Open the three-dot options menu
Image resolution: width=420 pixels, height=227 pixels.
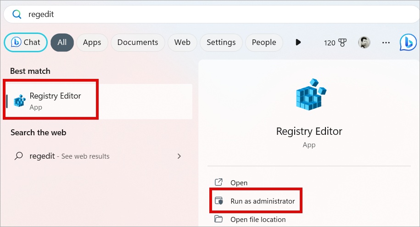pyautogui.click(x=386, y=43)
